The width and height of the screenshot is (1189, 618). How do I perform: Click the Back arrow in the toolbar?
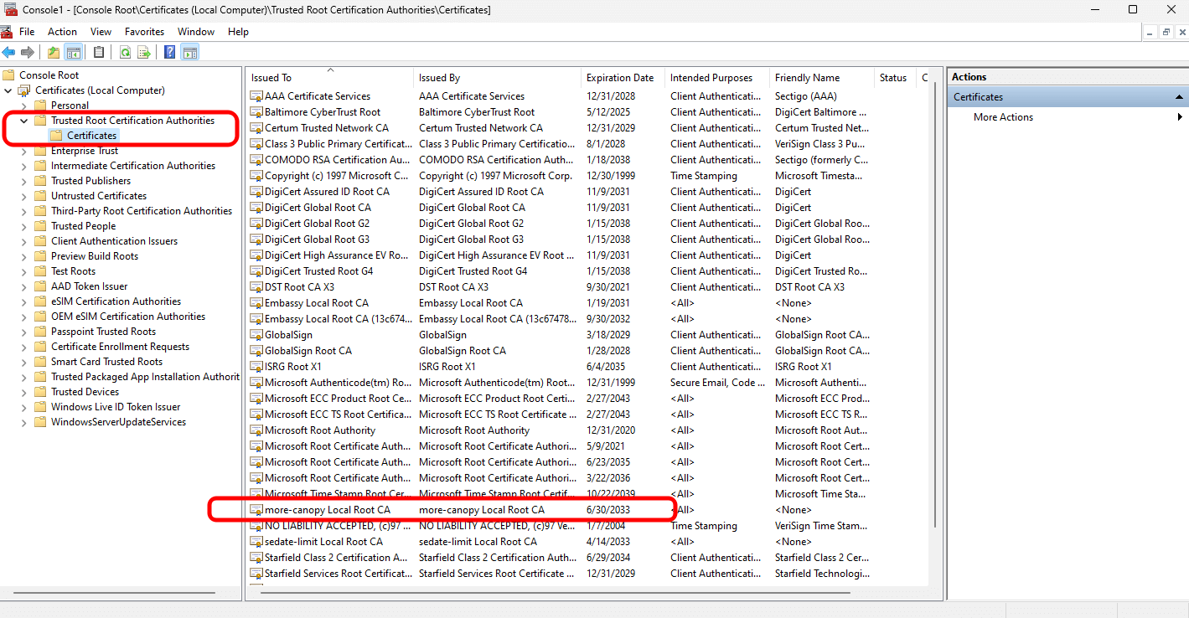9,53
